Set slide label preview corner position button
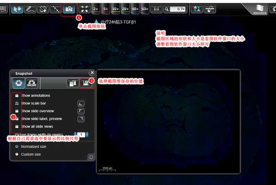Screen dimensions: 276x185 click(x=81, y=119)
